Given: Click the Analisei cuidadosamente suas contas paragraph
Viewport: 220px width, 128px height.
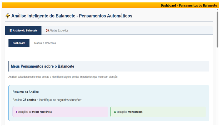Looking at the screenshot, I should (63, 77).
